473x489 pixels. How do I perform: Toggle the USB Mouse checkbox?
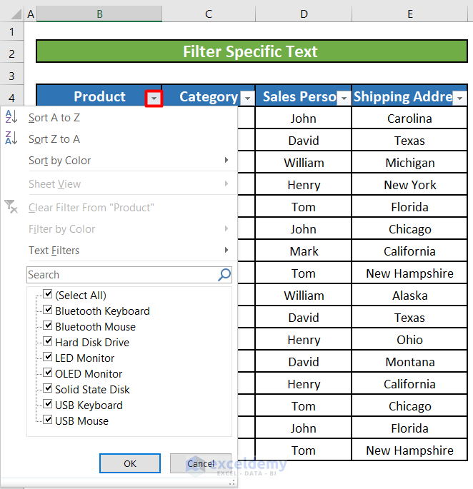pos(48,420)
